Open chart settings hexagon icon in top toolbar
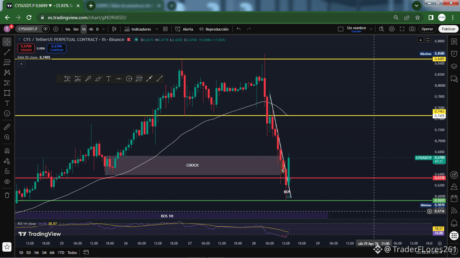 click(x=392, y=29)
